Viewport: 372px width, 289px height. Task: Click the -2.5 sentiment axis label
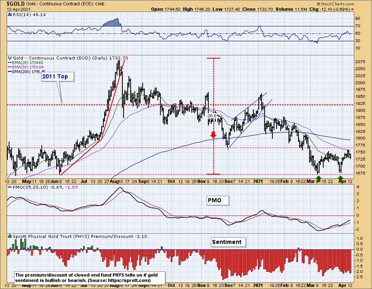pyautogui.click(x=359, y=277)
